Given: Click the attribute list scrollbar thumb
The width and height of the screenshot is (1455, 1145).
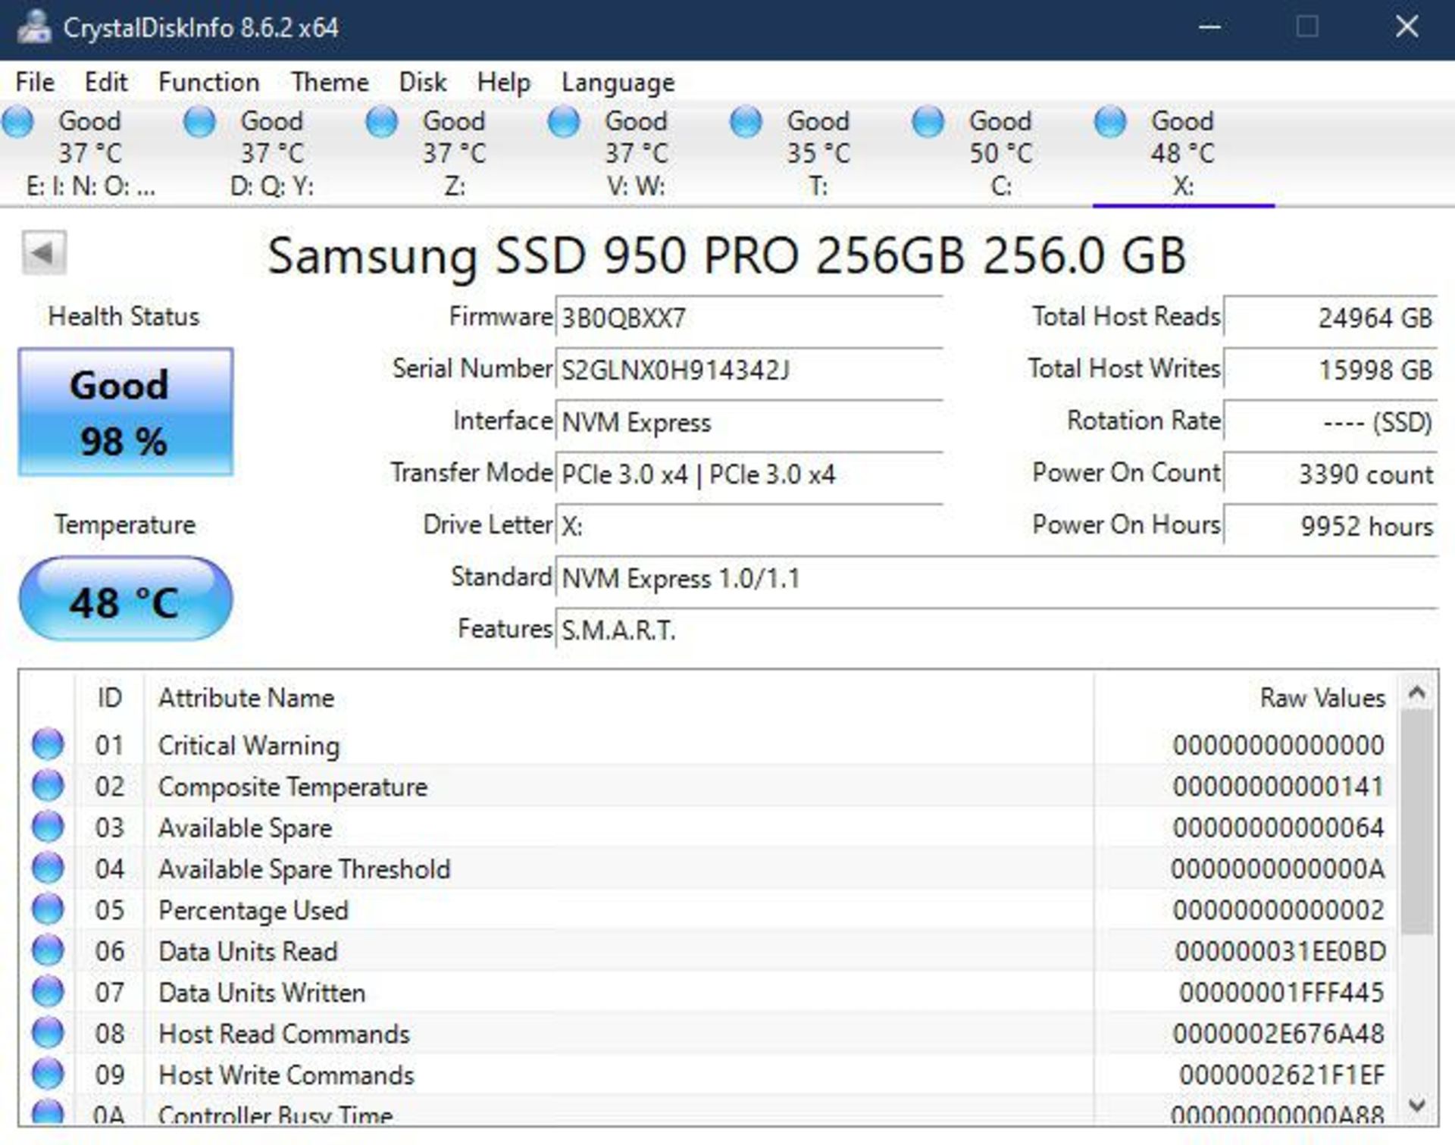Looking at the screenshot, I should 1416,822.
